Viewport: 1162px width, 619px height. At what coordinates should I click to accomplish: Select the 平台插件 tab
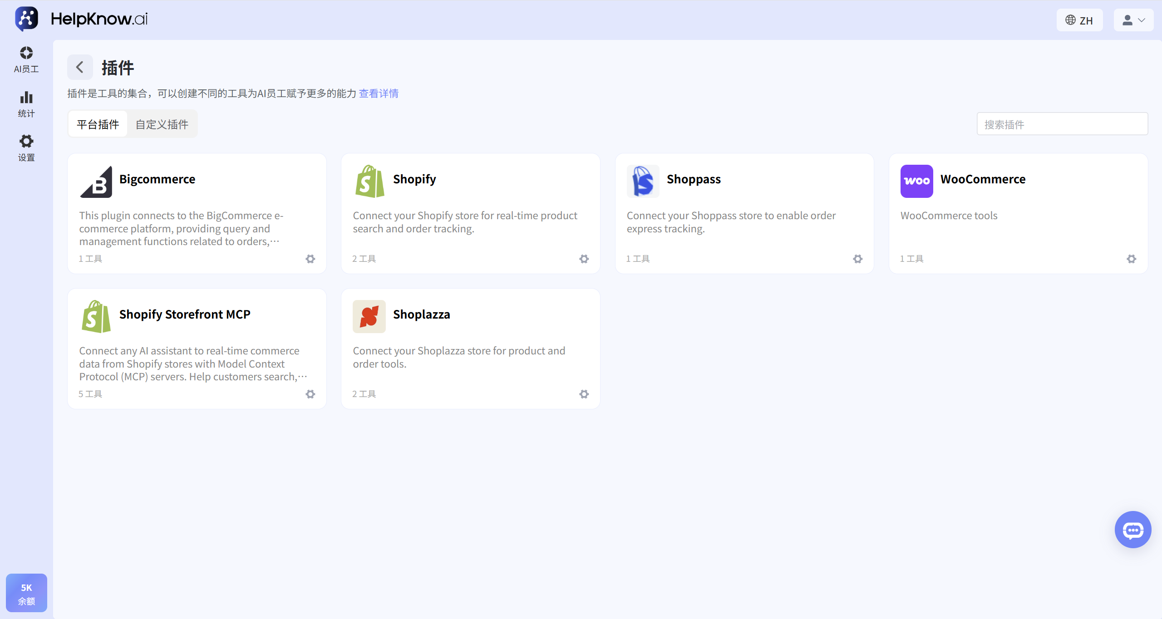click(x=98, y=124)
